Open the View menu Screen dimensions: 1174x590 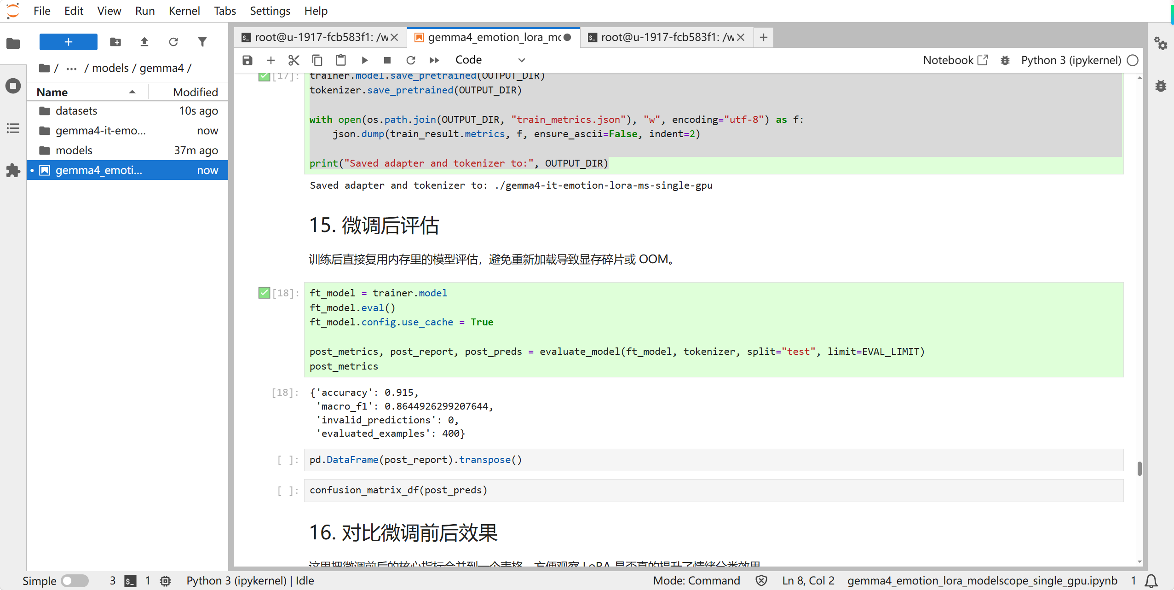pos(109,11)
